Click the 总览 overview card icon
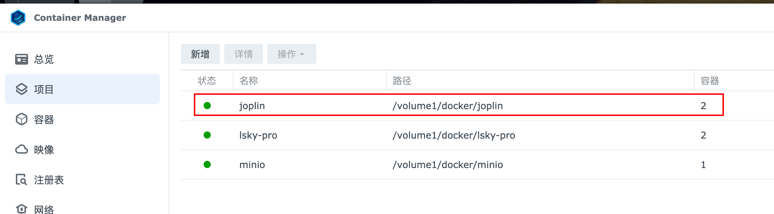This screenshot has width=774, height=214. pos(22,59)
